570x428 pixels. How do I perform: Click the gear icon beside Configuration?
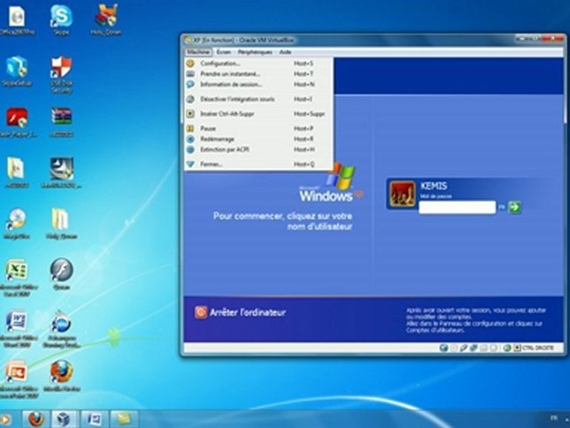pyautogui.click(x=191, y=64)
